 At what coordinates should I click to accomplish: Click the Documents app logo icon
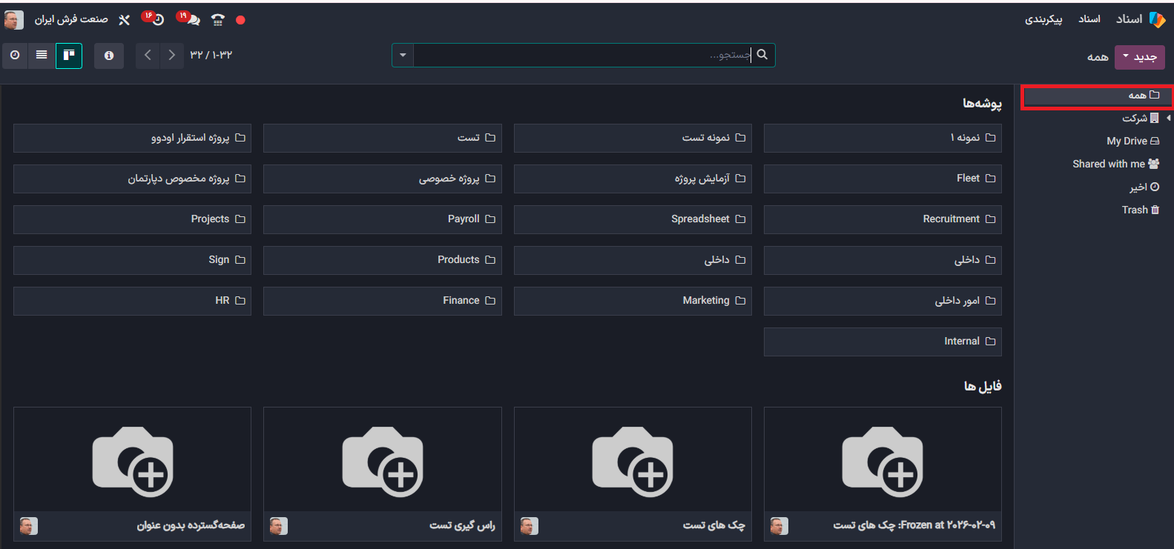[1156, 19]
